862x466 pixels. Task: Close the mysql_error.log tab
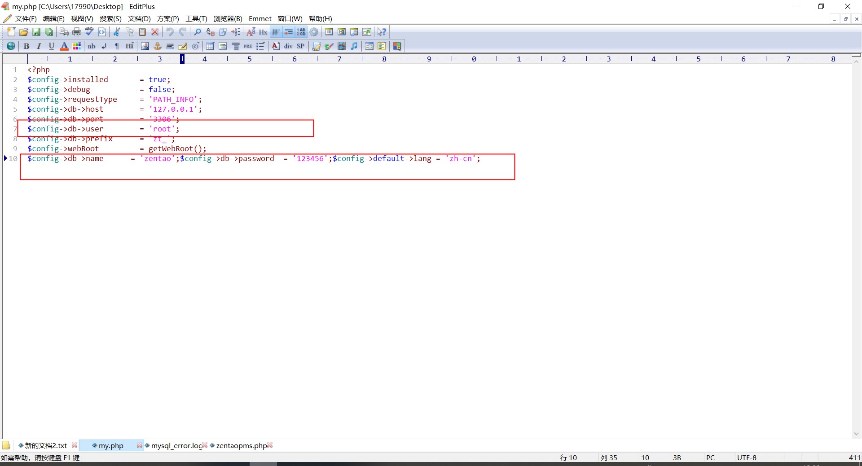(205, 445)
